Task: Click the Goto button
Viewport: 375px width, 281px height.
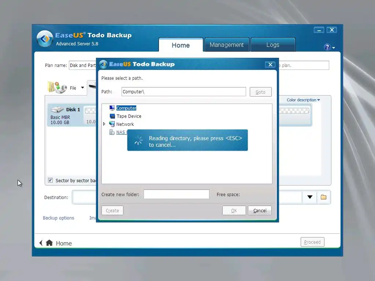Action: (260, 92)
